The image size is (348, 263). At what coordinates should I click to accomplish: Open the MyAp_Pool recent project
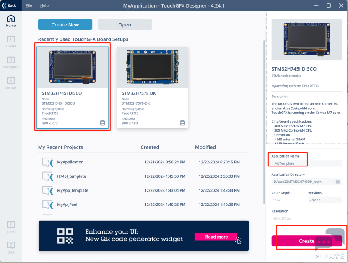point(143,205)
